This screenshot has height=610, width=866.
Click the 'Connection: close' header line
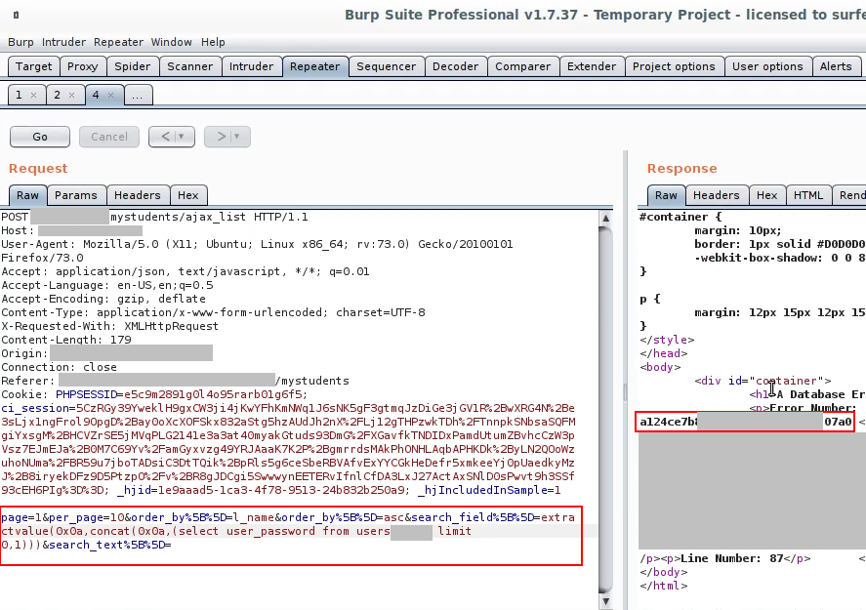point(60,367)
